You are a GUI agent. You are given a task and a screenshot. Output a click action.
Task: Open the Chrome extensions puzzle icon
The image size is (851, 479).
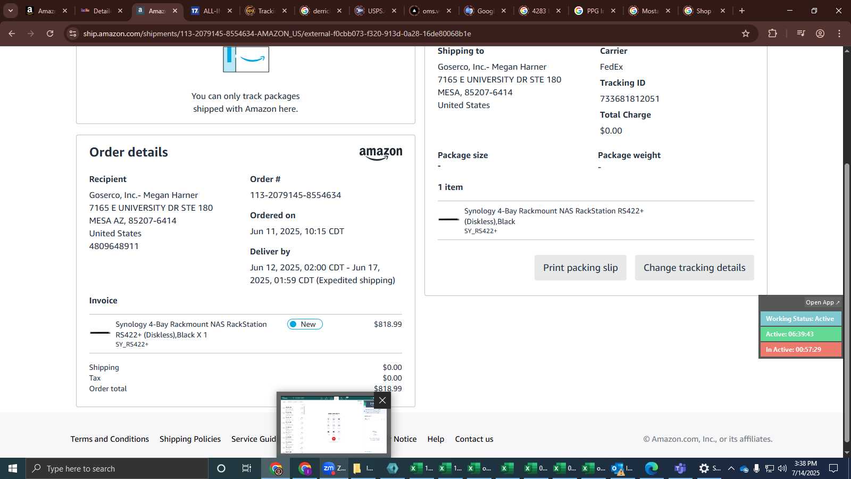pos(773,34)
